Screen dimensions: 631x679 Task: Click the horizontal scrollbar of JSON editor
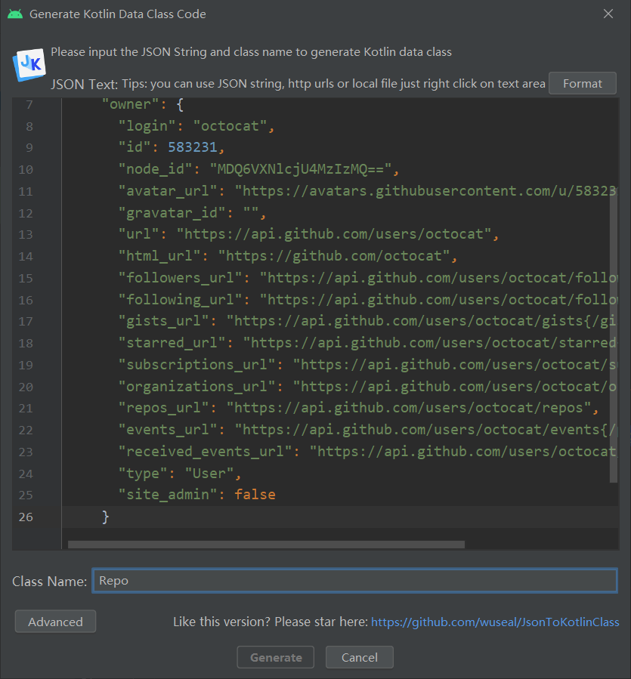(x=266, y=545)
